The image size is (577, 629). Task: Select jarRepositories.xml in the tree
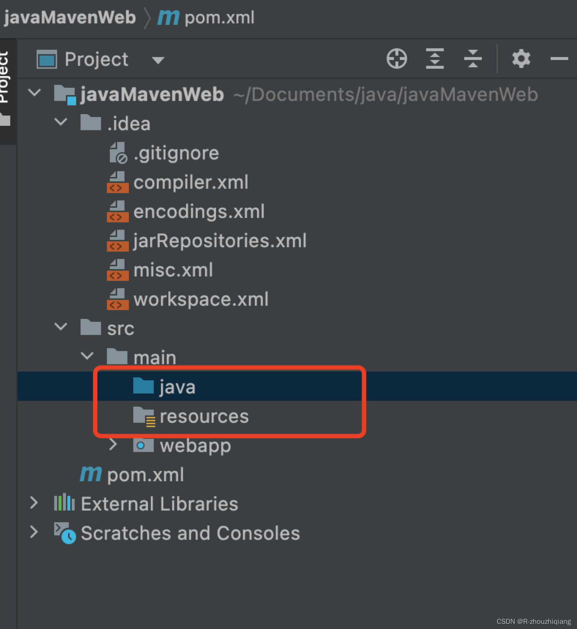220,241
